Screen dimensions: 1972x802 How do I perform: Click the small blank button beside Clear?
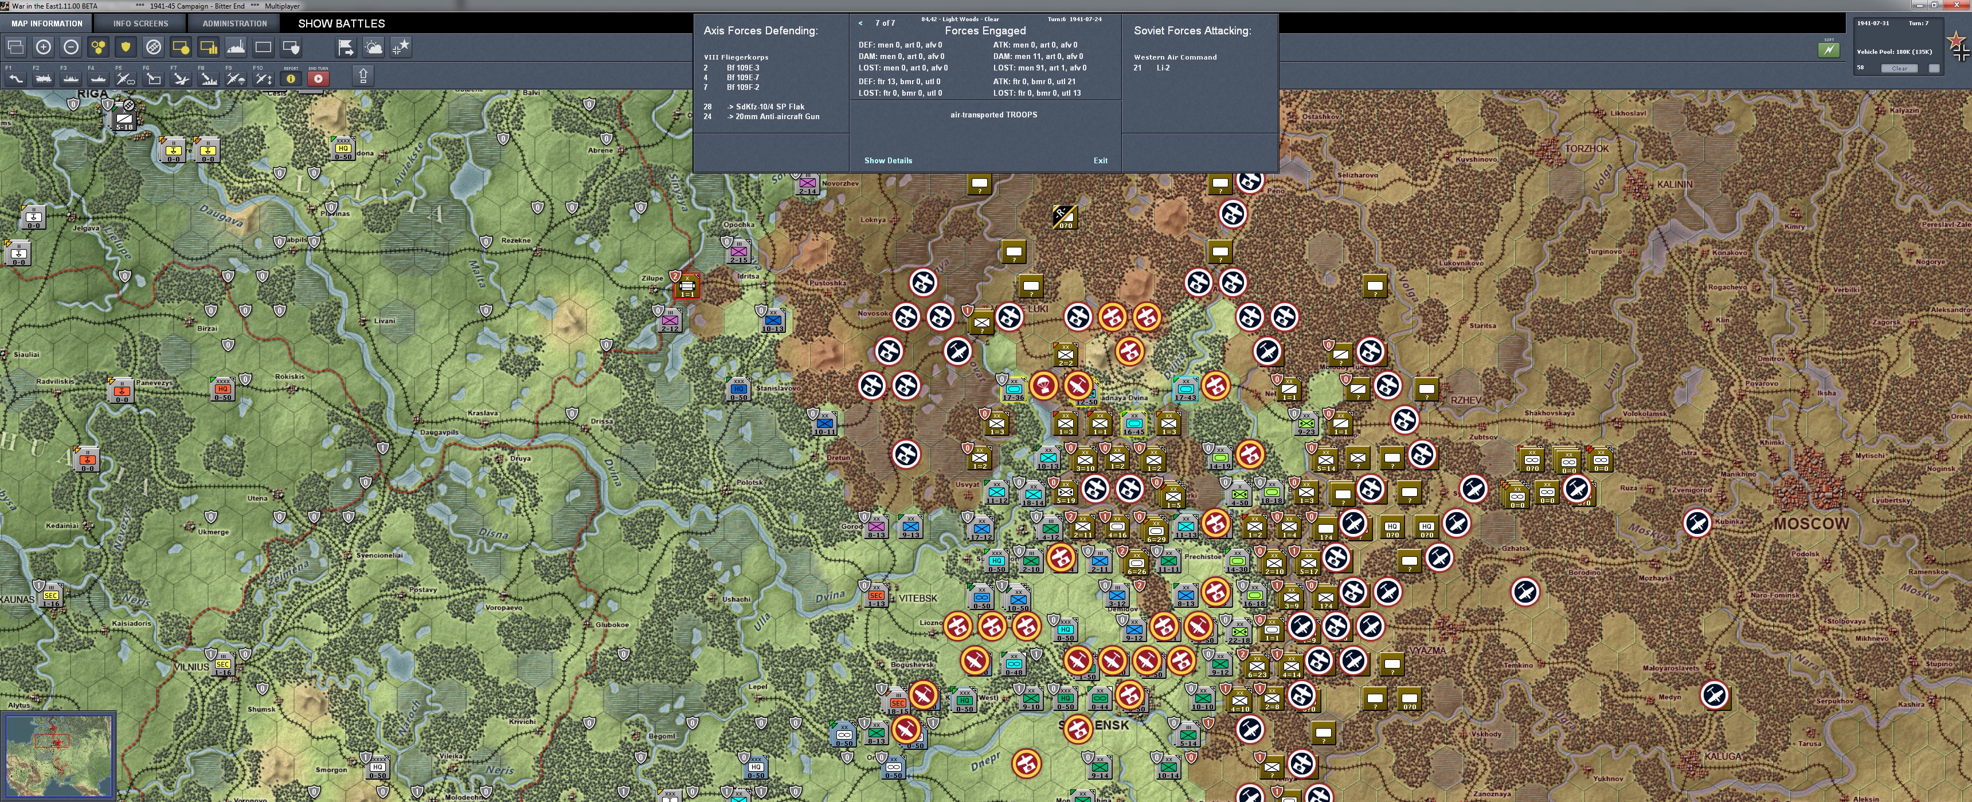[1934, 68]
